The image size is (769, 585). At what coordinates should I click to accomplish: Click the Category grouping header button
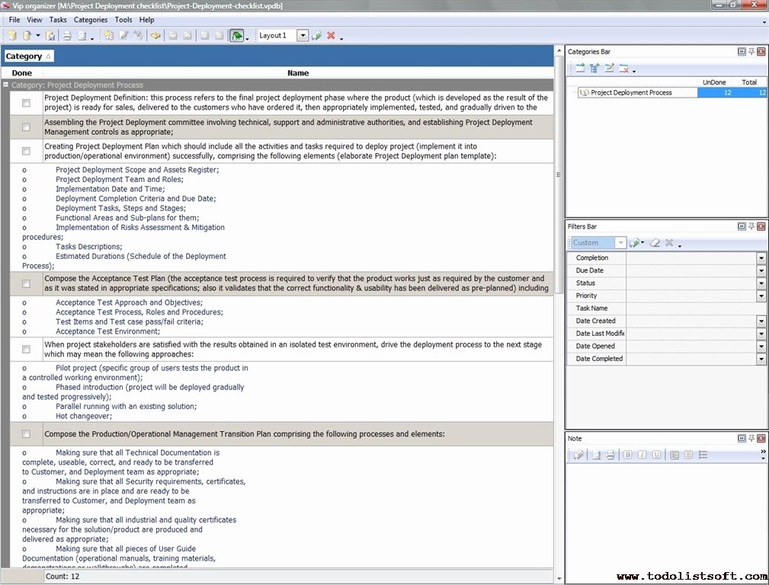[28, 56]
